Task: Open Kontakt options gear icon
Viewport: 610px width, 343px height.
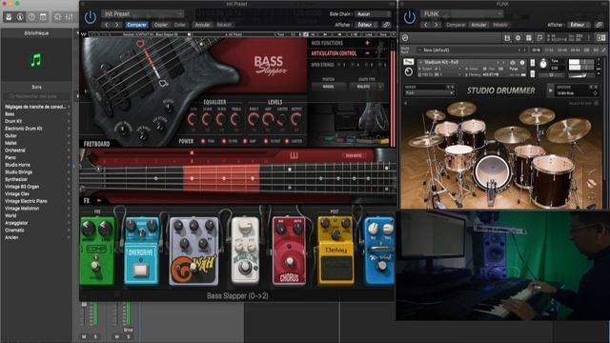Action: click(518, 38)
